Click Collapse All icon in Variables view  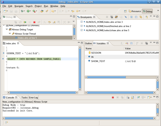pyautogui.click(x=131, y=43)
